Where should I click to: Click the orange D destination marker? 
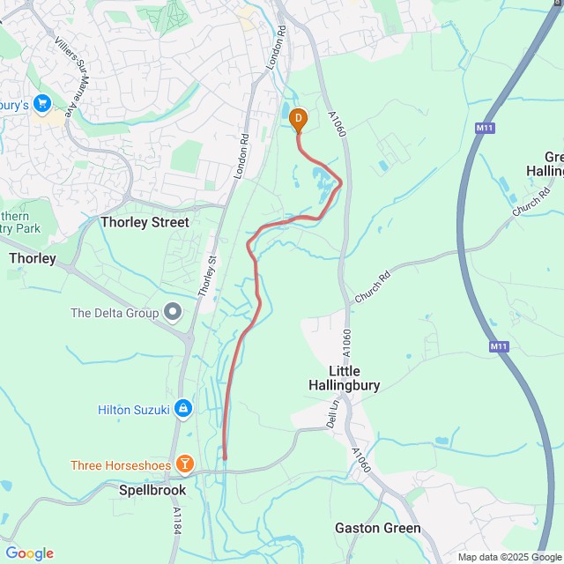298,120
